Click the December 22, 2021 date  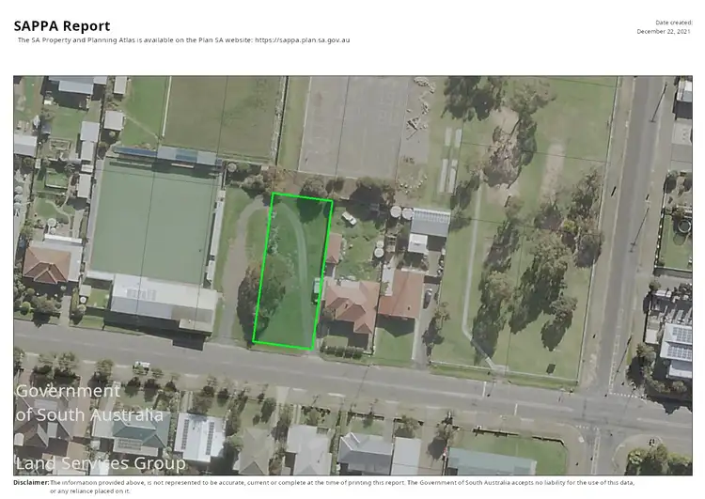pos(664,31)
